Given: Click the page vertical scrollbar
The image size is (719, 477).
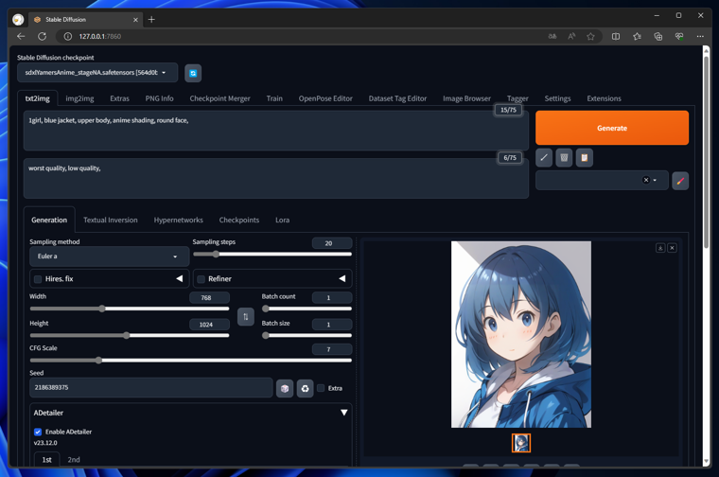Looking at the screenshot, I should [706, 151].
